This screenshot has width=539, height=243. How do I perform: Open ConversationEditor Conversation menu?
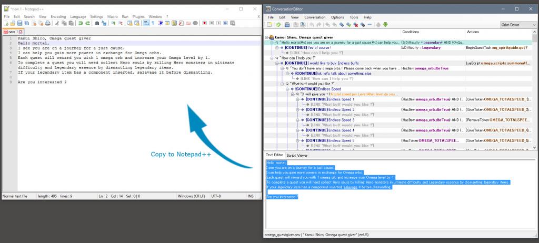click(315, 17)
